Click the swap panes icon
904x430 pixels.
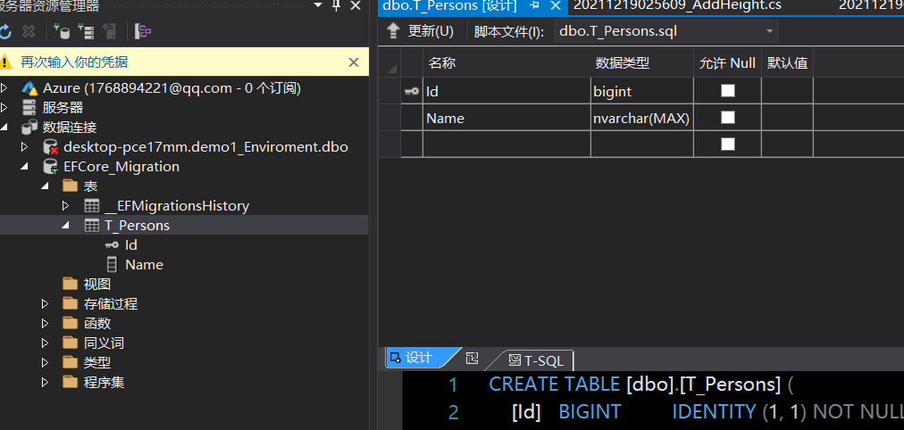[473, 358]
